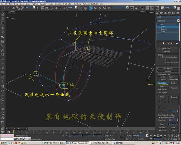Choose the Select and Rotate tool
This screenshot has height=145, width=181.
coord(61,8)
